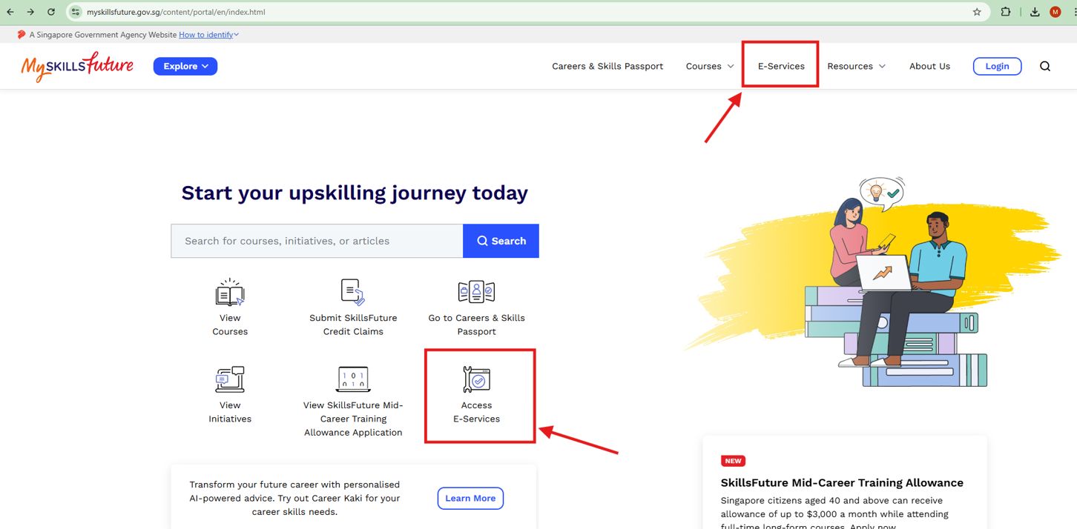Screen dimensions: 1077x529
Task: Click the MySkillsFuture logo
Action: tap(77, 66)
